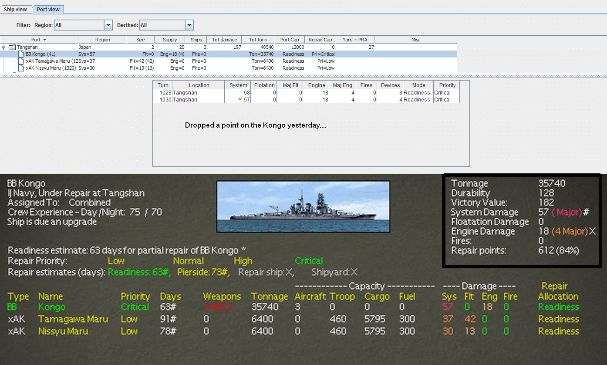
Task: Click the Tot tons column header
Action: [258, 40]
